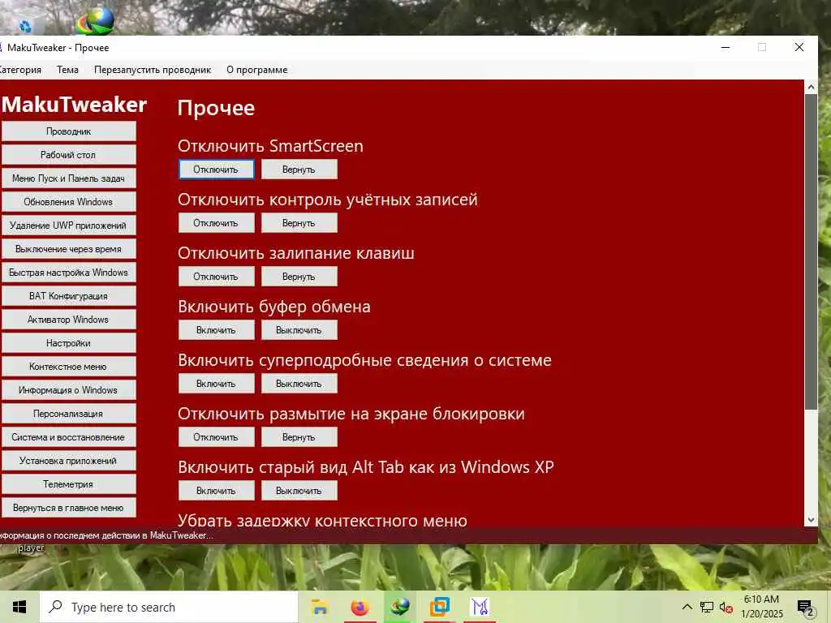Click Убрать задержку контекстного меню heading
The image size is (831, 623).
(x=322, y=520)
